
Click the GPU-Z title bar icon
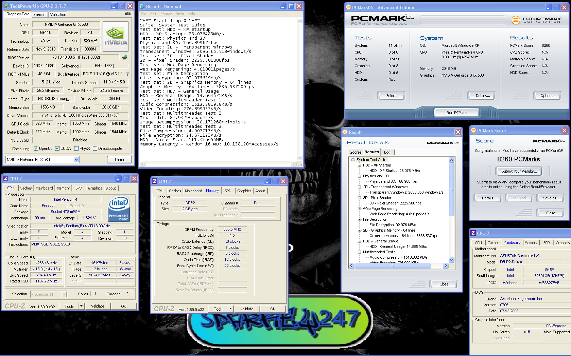(x=6, y=6)
